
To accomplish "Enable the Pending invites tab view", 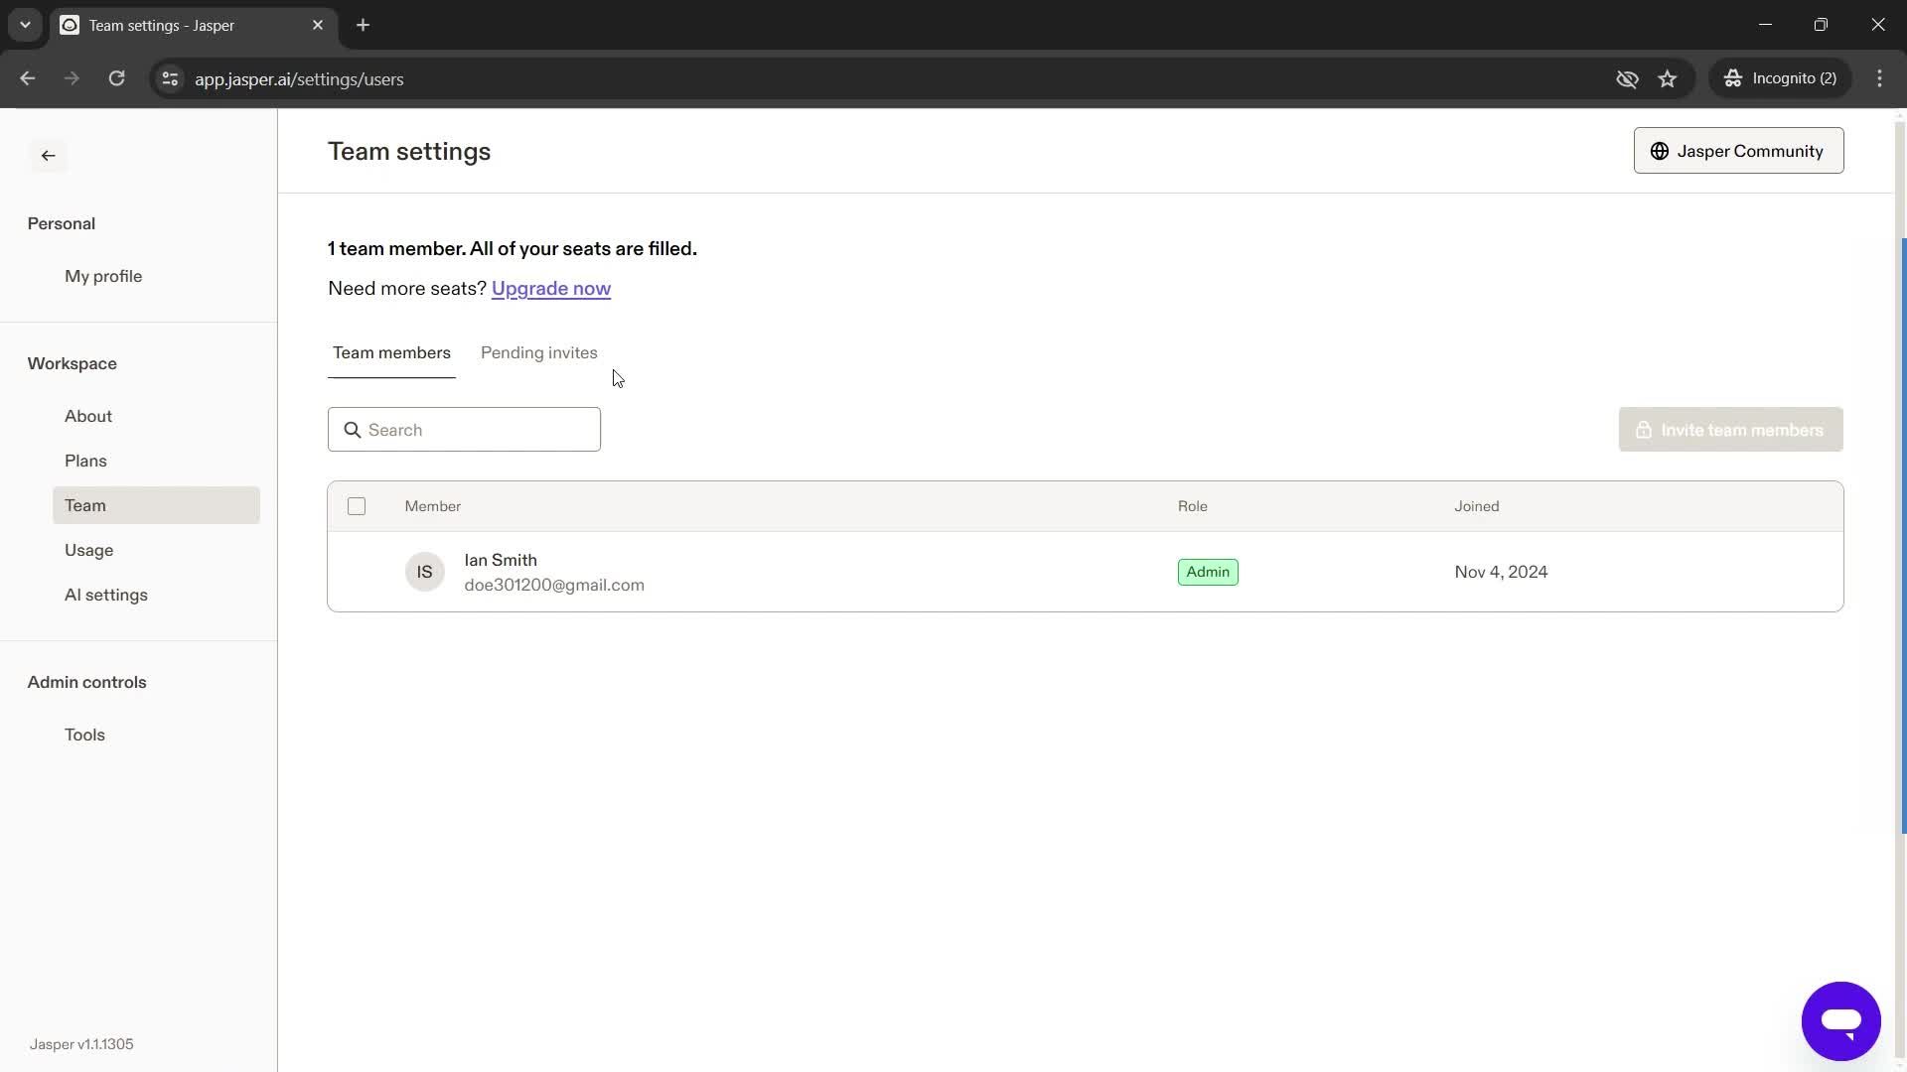I will [x=538, y=352].
